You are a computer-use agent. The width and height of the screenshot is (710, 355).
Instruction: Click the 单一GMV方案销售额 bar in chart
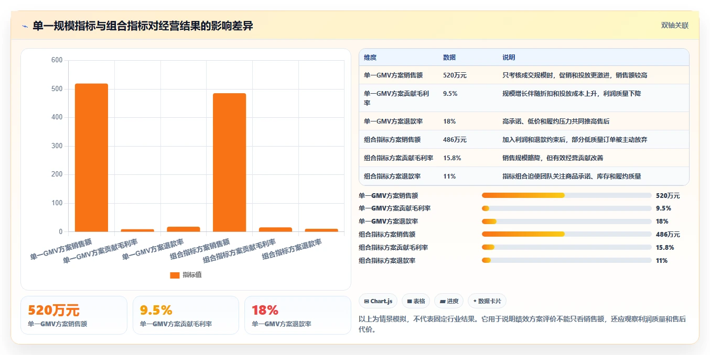click(x=92, y=158)
